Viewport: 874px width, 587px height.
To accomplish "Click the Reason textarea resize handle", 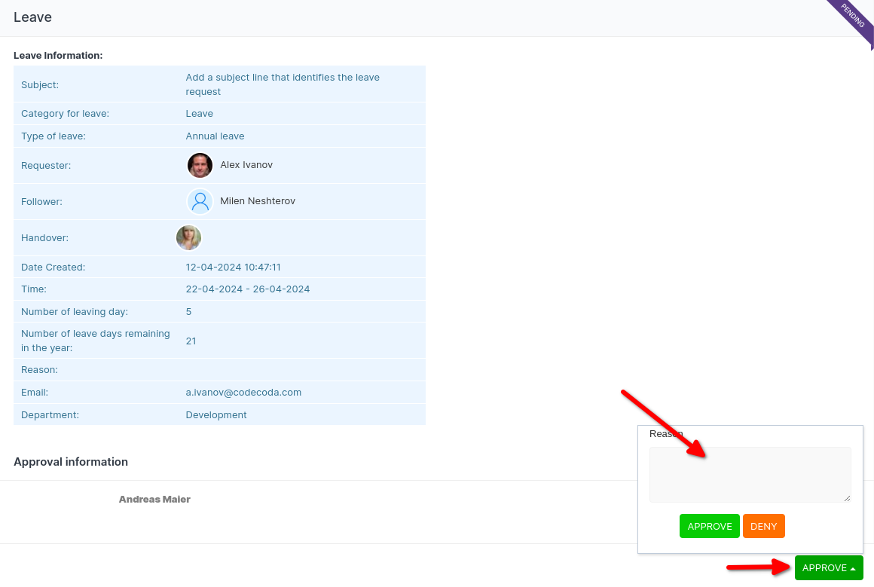I will [847, 498].
